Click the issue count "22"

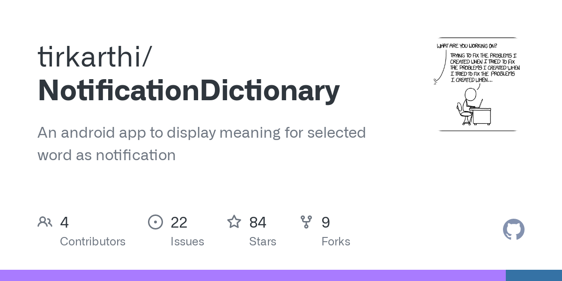point(179,222)
